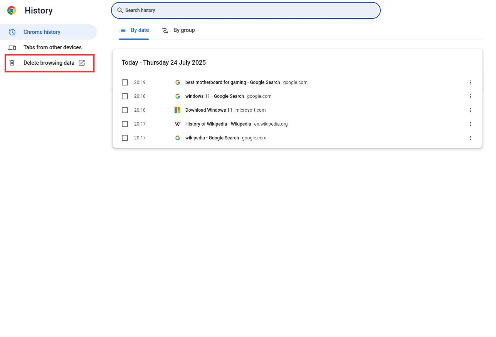Screen dimensions: 496x337
Task: Open more actions menu for best motherboard entry
Action: [470, 82]
